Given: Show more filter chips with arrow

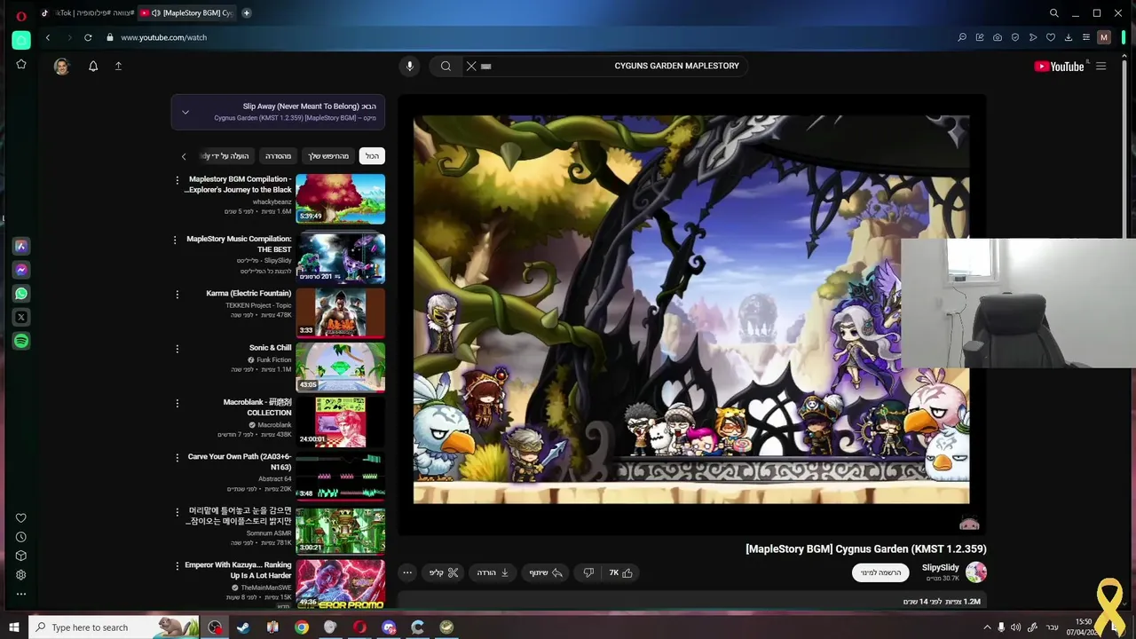Looking at the screenshot, I should pyautogui.click(x=184, y=156).
